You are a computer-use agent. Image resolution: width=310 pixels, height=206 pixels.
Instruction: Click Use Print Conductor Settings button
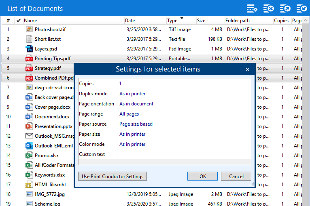pyautogui.click(x=113, y=177)
